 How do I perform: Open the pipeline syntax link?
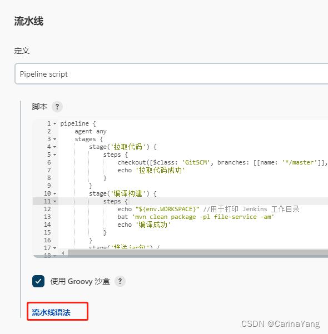(51, 312)
